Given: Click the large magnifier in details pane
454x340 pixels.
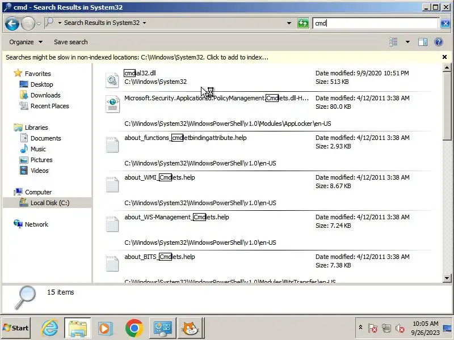Looking at the screenshot, I should (26, 297).
